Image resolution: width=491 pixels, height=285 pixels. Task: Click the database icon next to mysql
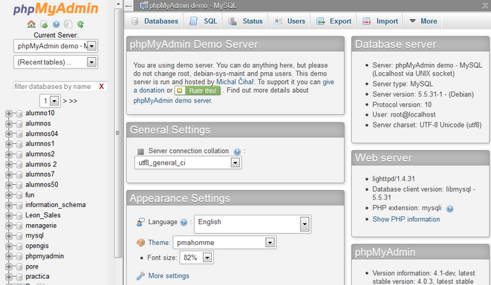tap(19, 236)
